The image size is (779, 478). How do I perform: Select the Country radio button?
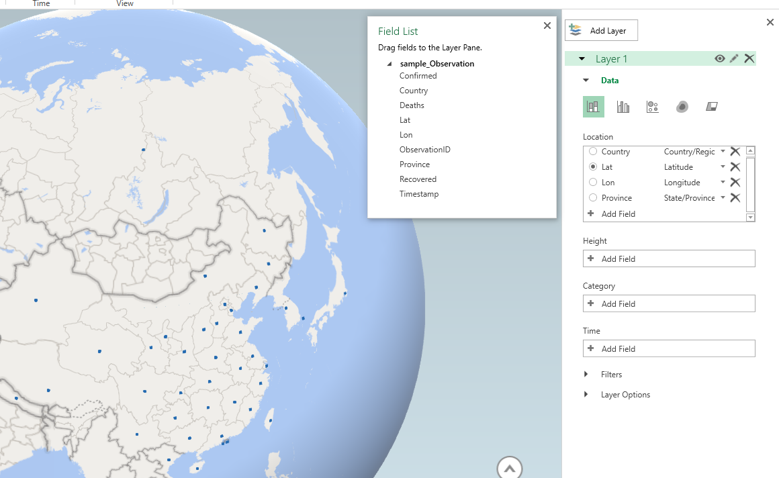click(592, 152)
